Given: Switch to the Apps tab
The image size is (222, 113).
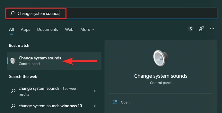Looking at the screenshot, I should point(26,30).
